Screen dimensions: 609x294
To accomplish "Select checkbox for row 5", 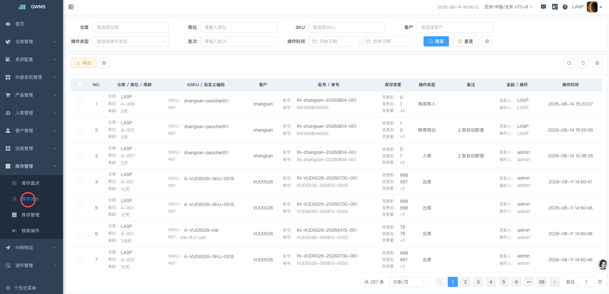I will (80, 208).
